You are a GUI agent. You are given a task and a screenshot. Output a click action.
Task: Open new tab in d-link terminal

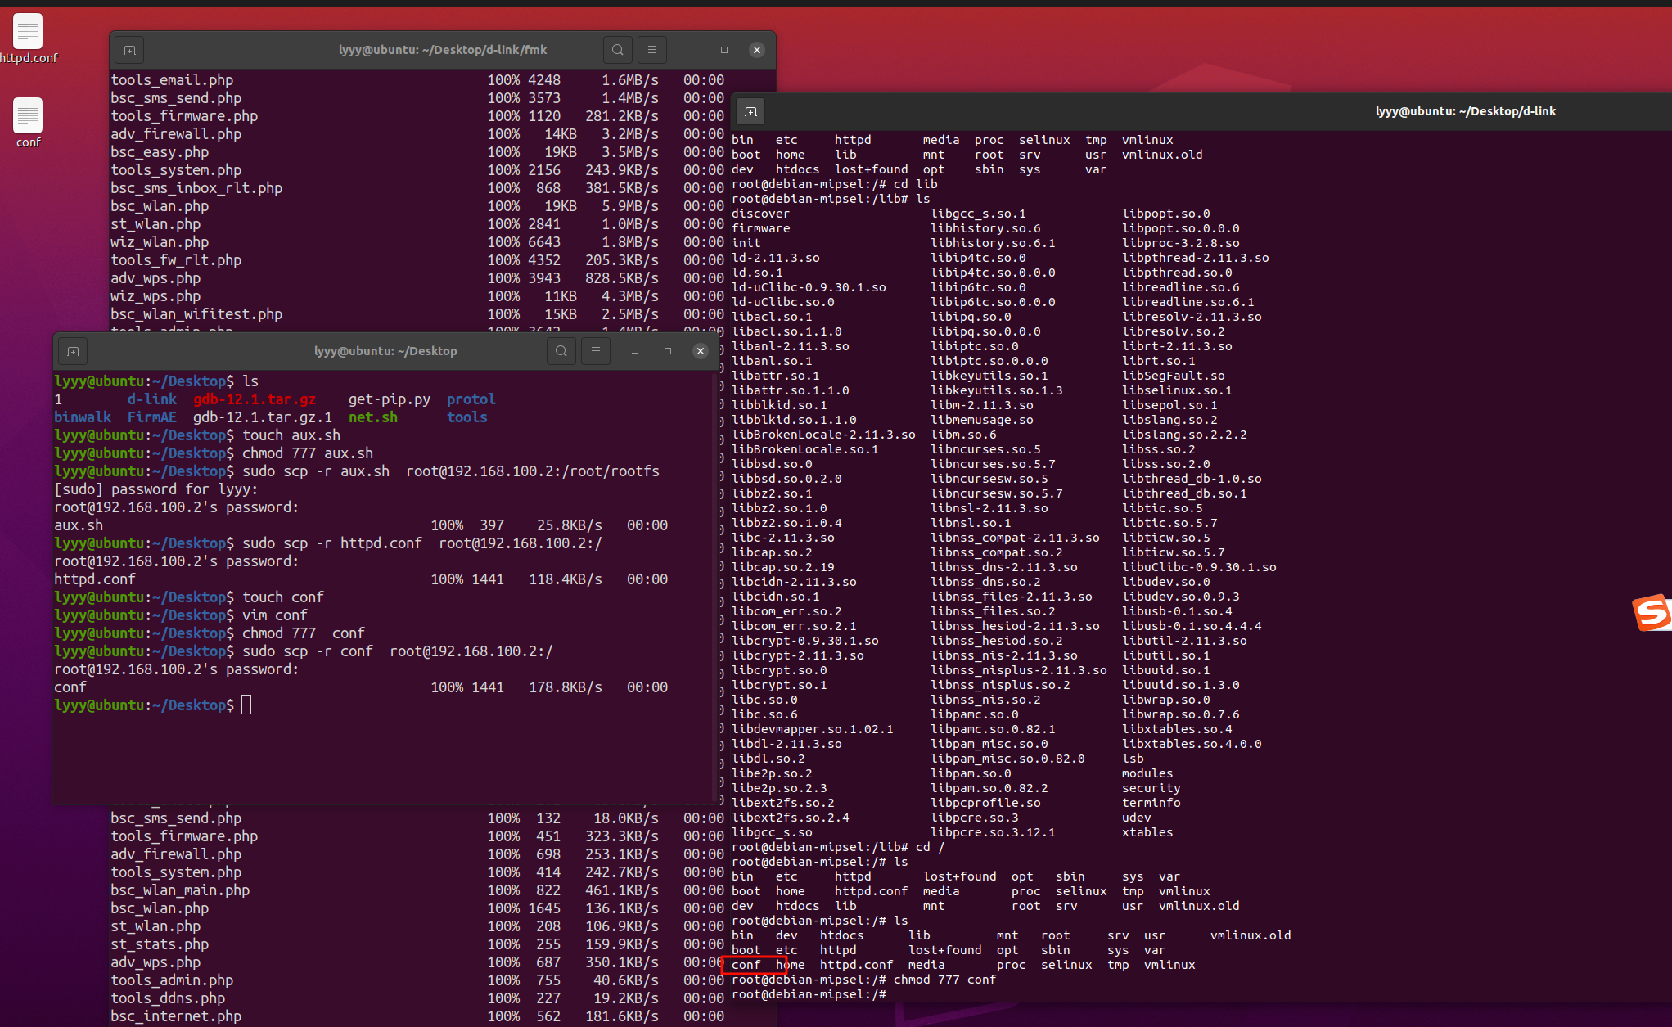pos(750,111)
